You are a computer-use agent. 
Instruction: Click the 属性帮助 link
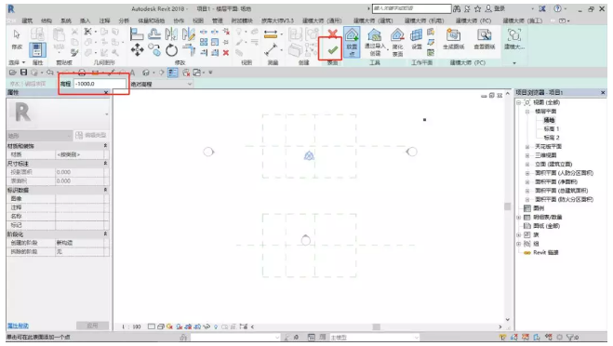coord(18,326)
